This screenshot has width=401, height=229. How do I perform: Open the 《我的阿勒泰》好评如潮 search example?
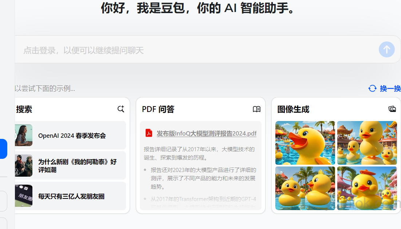click(70, 165)
